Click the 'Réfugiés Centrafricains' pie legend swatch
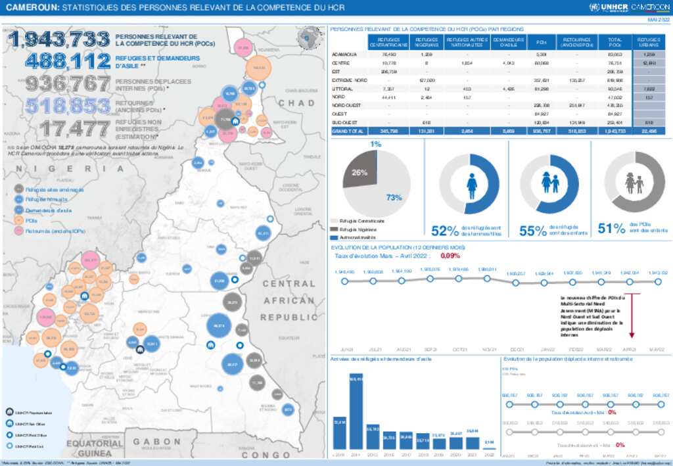The height and width of the screenshot is (466, 673). (334, 221)
